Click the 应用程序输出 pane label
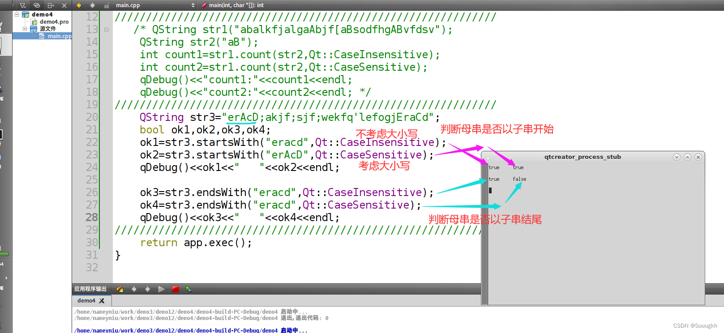 pyautogui.click(x=90, y=289)
